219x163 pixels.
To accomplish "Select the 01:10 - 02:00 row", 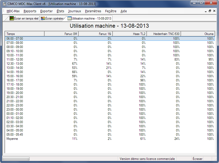I will tap(110, 118).
